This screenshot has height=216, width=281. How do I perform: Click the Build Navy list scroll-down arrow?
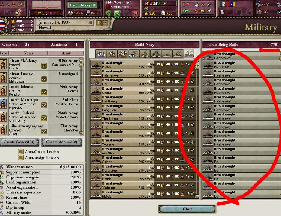(197, 196)
